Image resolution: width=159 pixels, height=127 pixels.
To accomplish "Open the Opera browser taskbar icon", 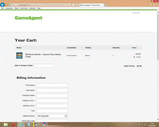I will tap(13, 124).
